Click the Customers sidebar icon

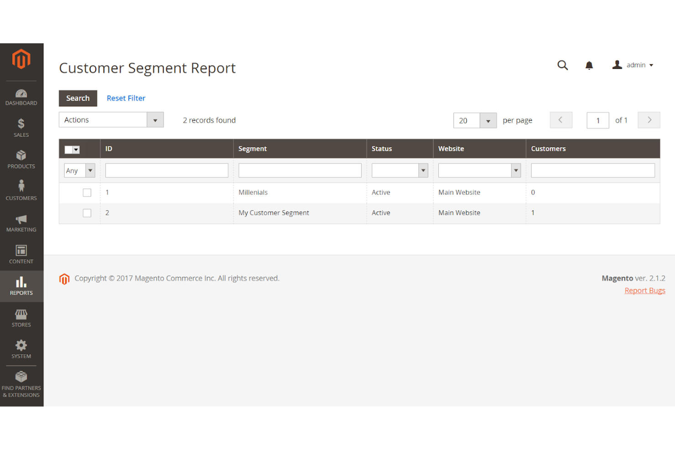click(21, 190)
